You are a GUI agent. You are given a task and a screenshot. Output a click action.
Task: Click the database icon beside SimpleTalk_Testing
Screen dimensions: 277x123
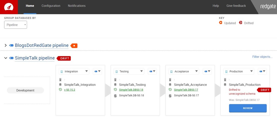tap(116, 85)
